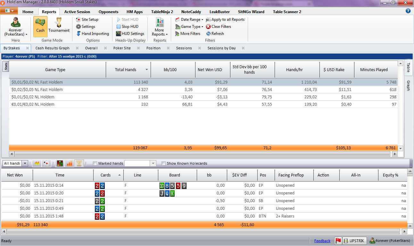Open the 4orever (PokerStars) hero dropdown
Viewport: 414px width, 246px height.
(16, 27)
